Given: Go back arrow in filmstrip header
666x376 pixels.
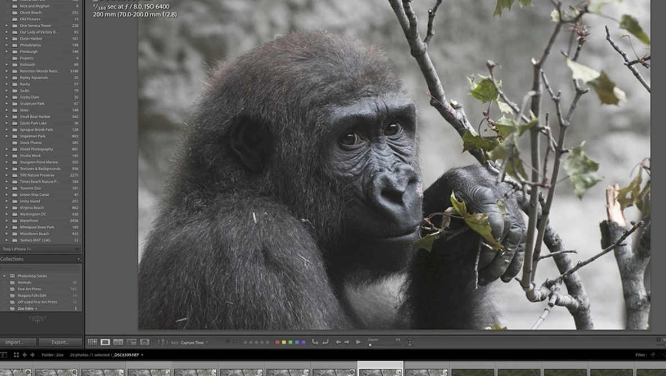Looking at the screenshot, I should pyautogui.click(x=25, y=355).
